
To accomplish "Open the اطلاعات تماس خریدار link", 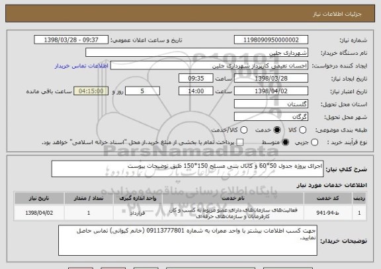I will click(x=81, y=66).
